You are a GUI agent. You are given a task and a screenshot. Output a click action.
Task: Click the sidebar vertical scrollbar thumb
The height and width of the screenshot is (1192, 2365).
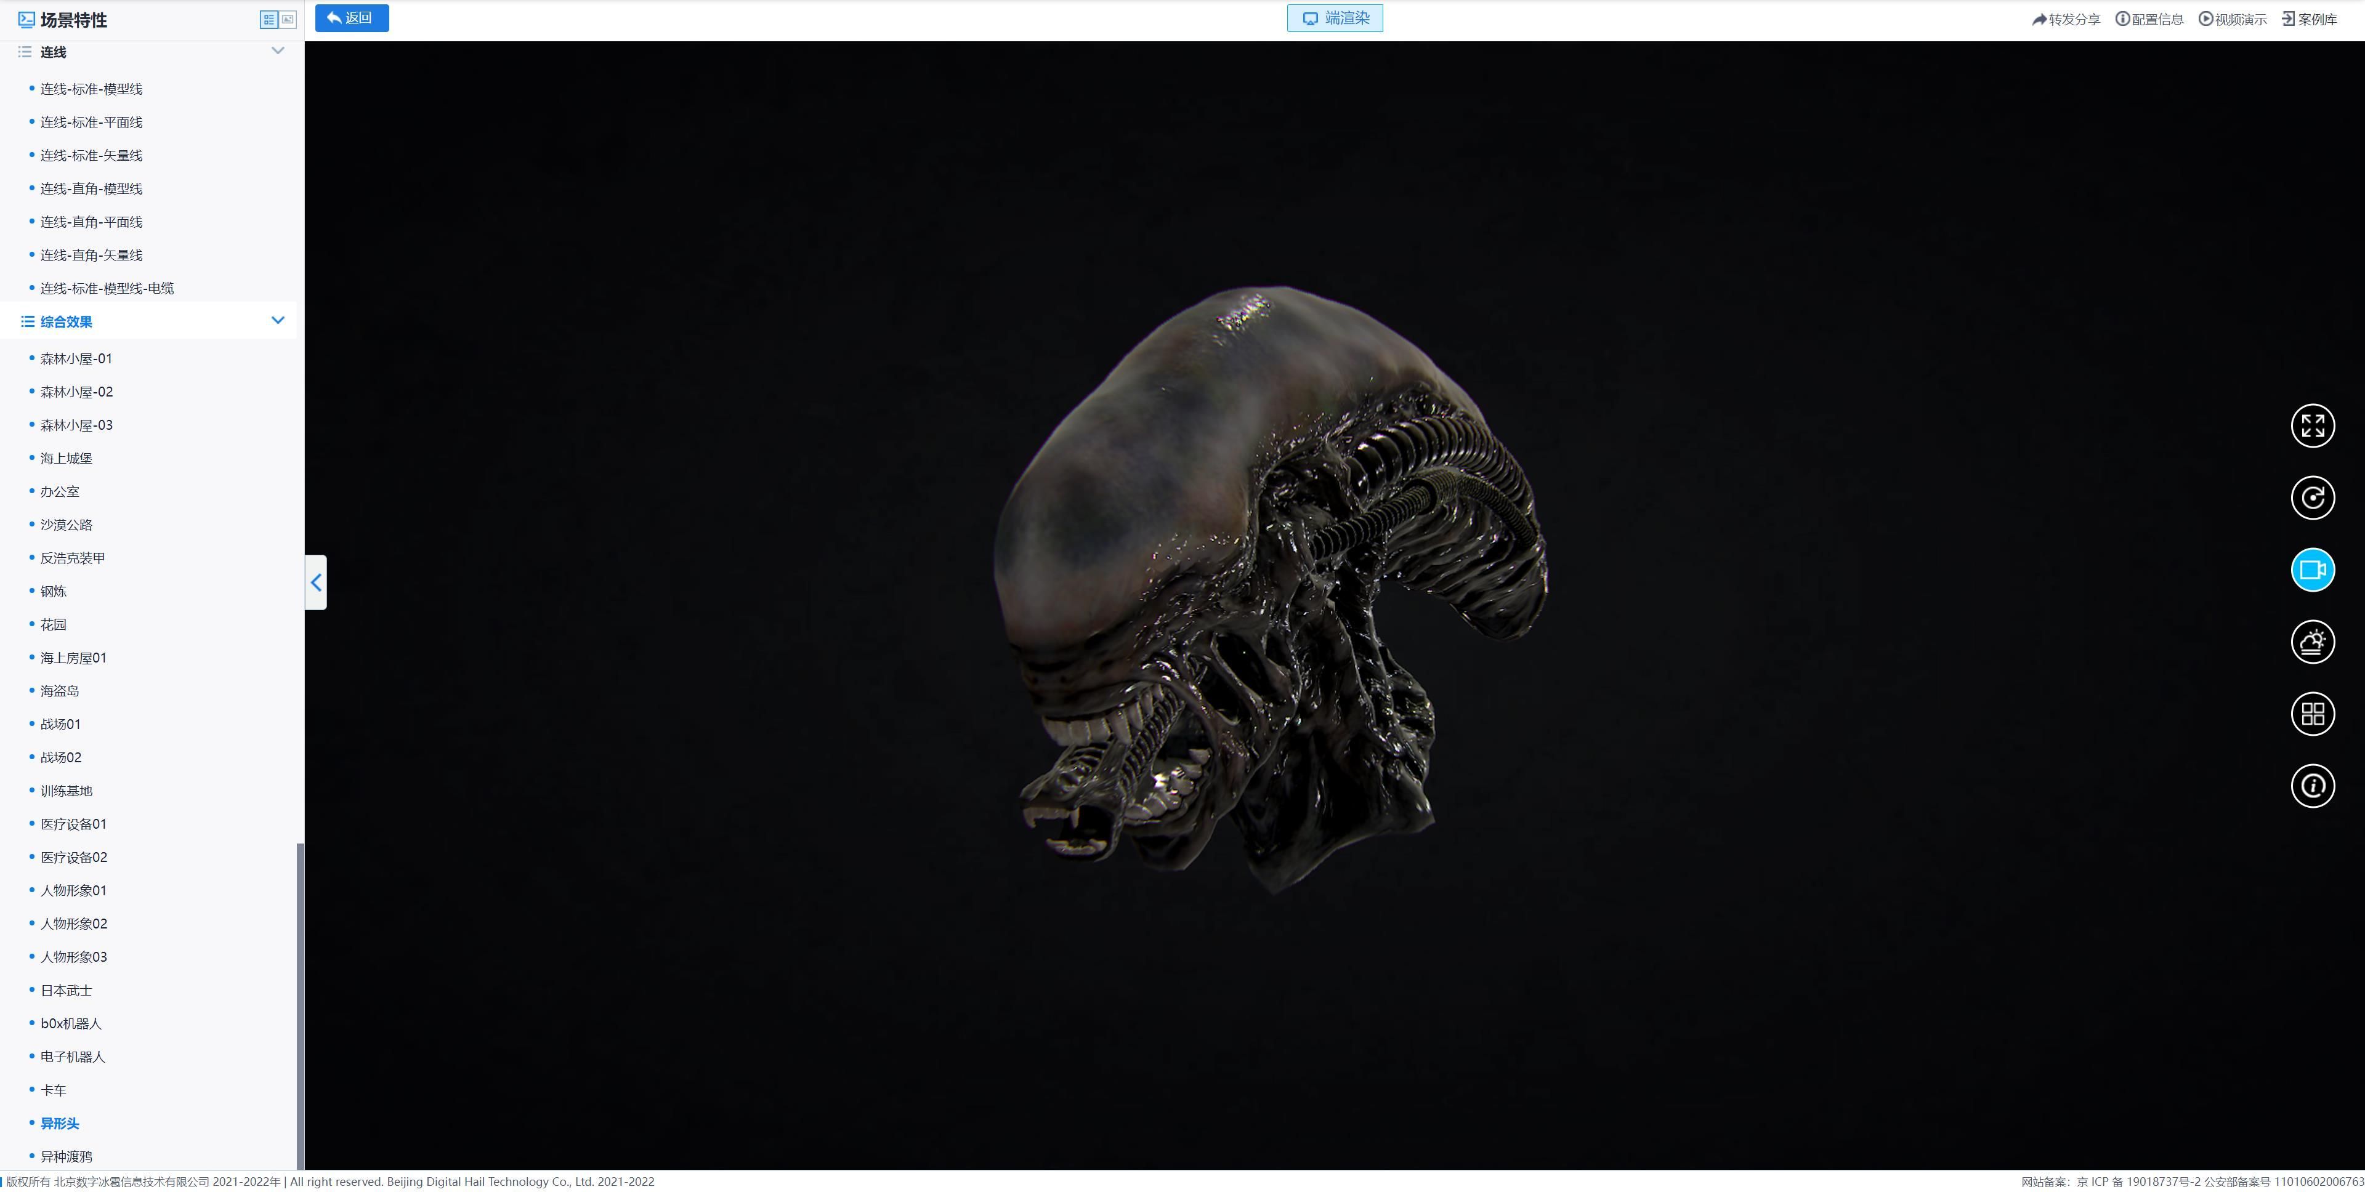tap(300, 1007)
